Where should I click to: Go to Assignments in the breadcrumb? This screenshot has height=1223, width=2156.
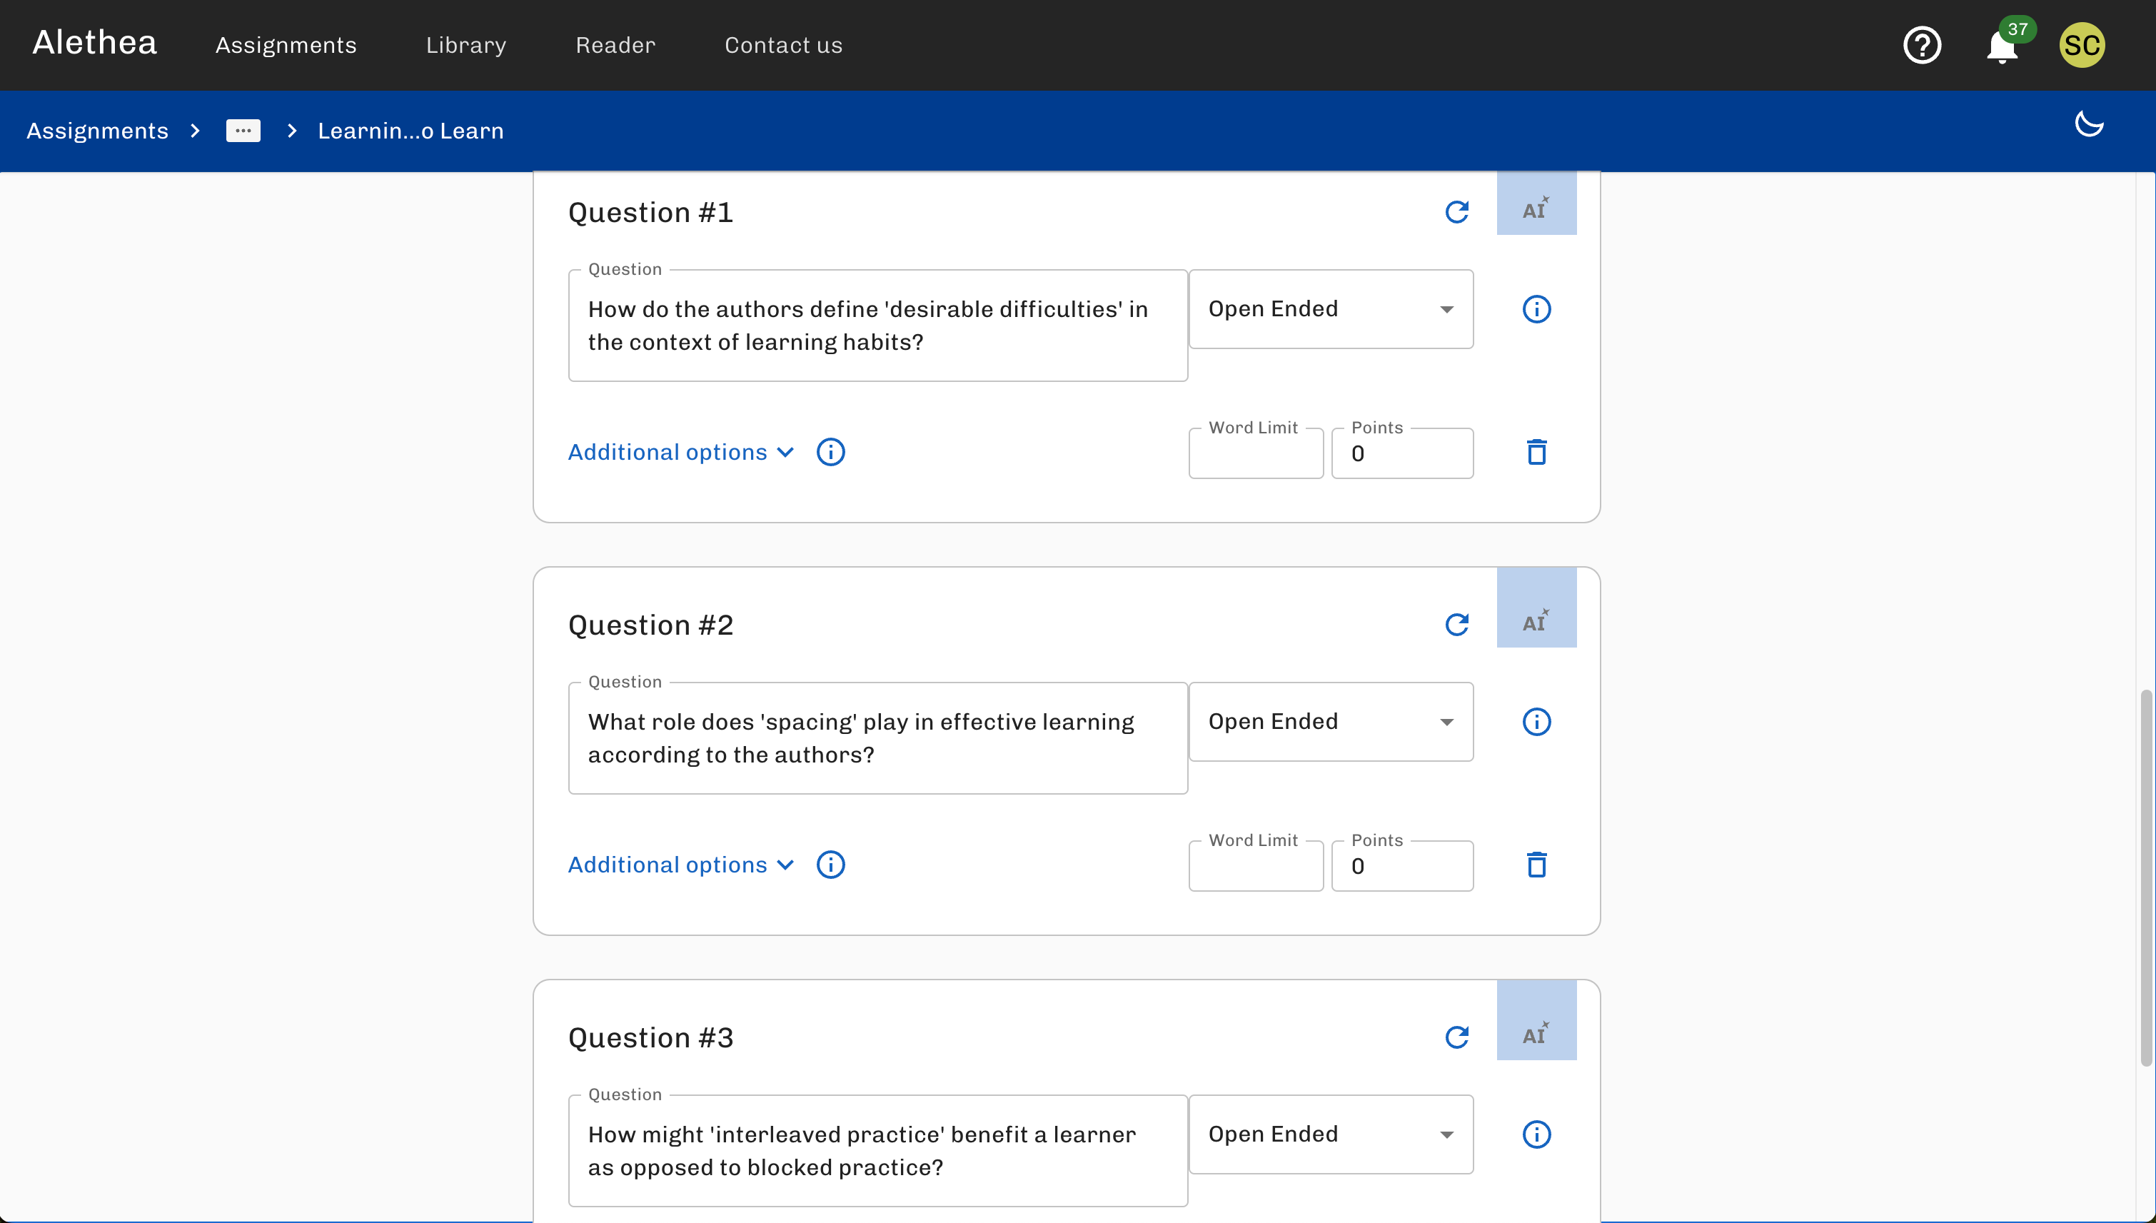tap(97, 131)
